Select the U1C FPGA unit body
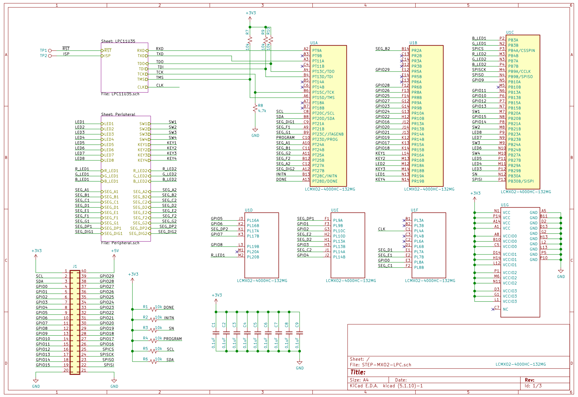 click(x=523, y=112)
